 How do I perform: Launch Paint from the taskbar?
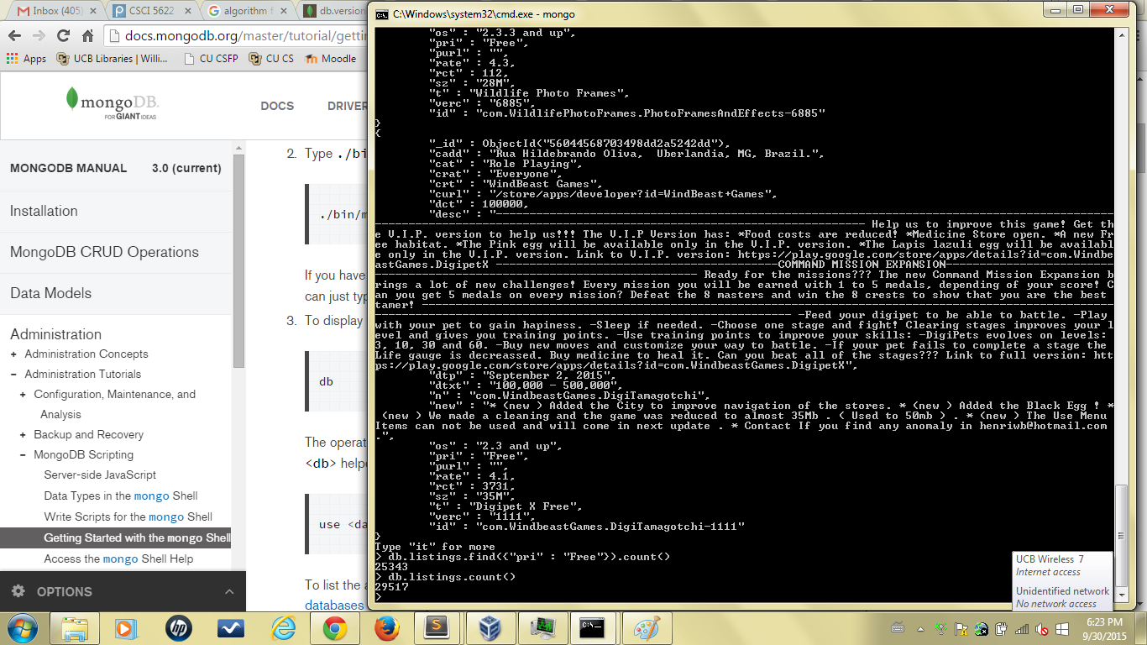tap(646, 628)
